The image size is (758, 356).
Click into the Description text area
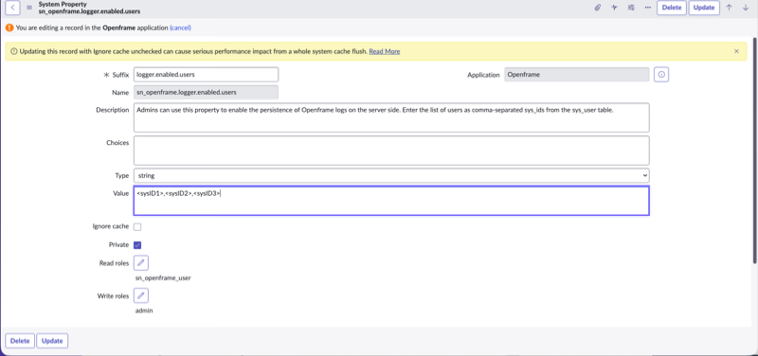pyautogui.click(x=391, y=117)
